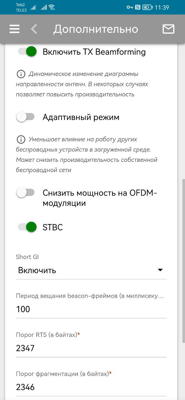
Task: Toggle Снизить мощность на OFDM-модуляции
Action: 26,192
